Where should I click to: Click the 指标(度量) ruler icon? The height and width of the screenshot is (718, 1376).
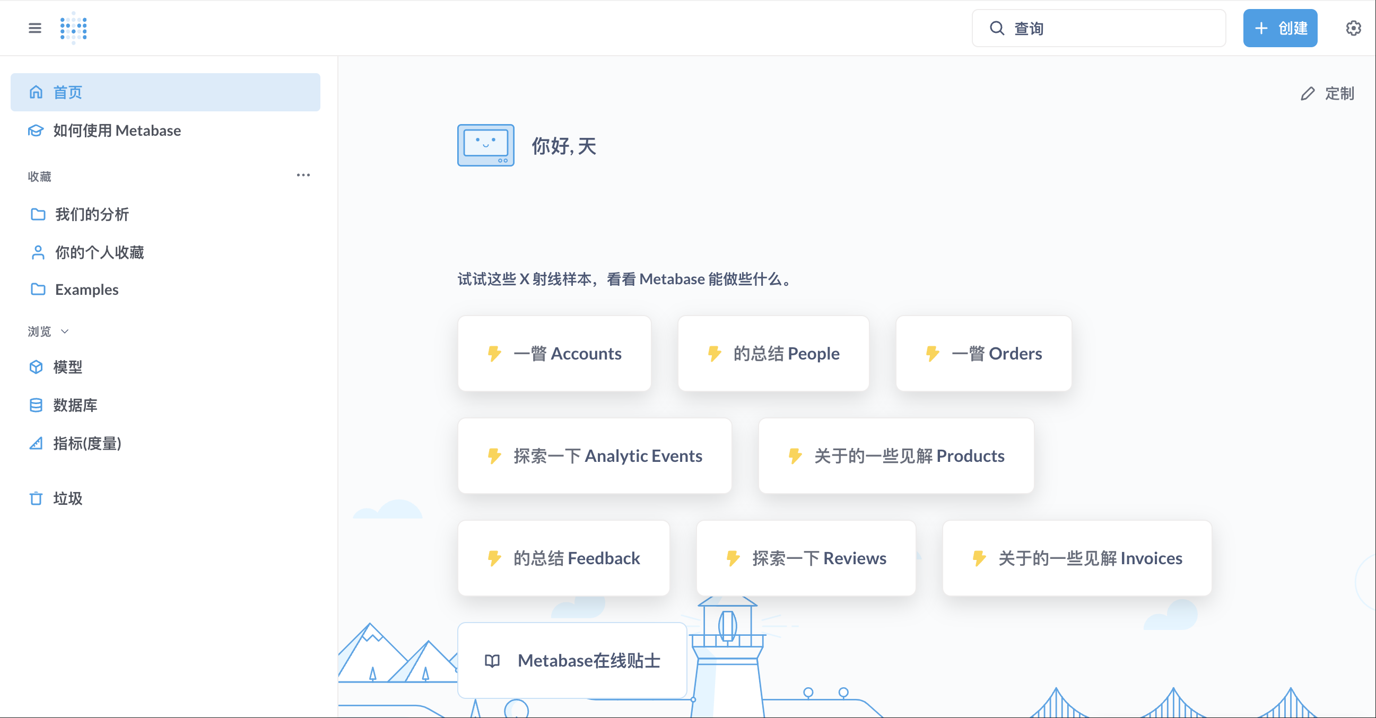click(x=36, y=444)
